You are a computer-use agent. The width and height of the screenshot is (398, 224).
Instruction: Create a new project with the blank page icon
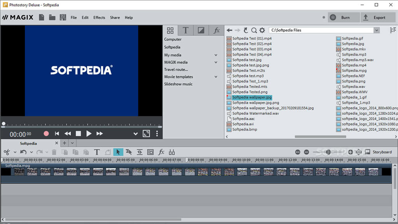[41, 17]
